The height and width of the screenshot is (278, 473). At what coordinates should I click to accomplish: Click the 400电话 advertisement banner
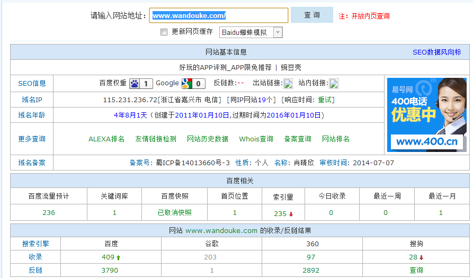click(x=427, y=115)
